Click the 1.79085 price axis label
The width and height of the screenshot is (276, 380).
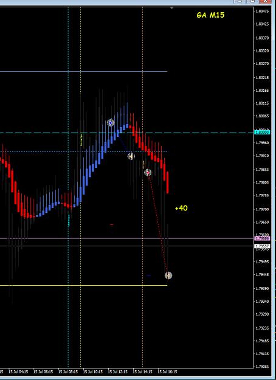262,367
